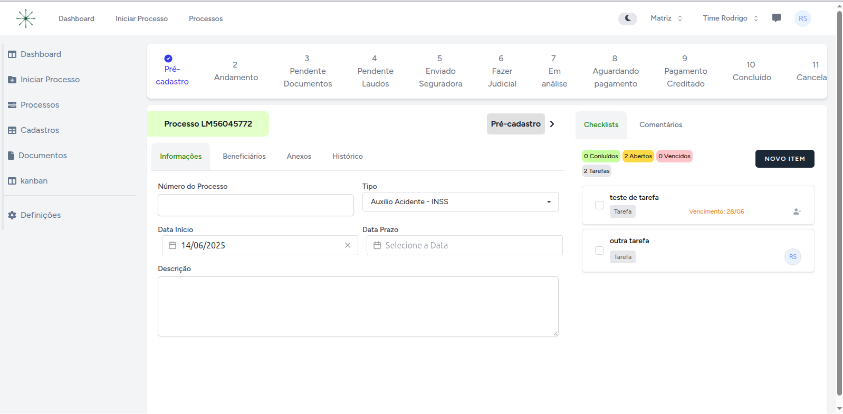Open the chat messages icon
The image size is (843, 414).
[777, 18]
